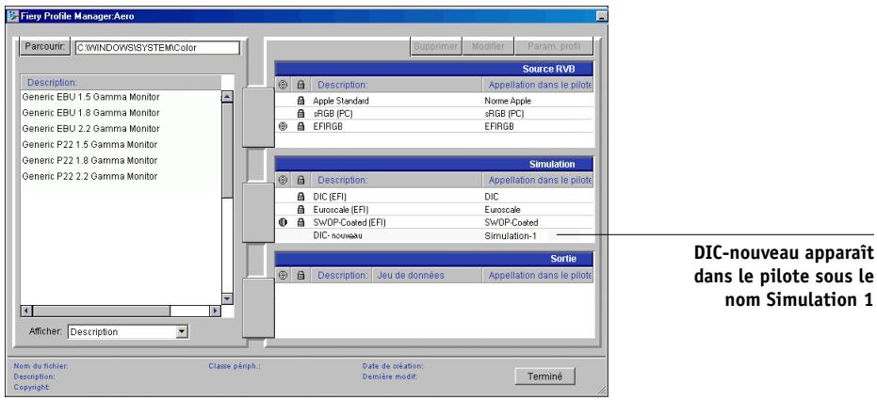Select the SWOP-Coated (EFI) profile
877x400 pixels.
tap(349, 222)
